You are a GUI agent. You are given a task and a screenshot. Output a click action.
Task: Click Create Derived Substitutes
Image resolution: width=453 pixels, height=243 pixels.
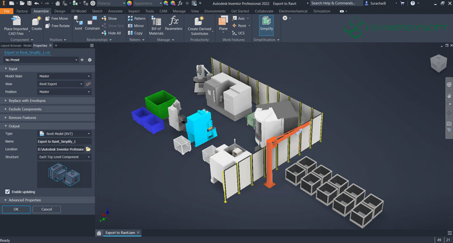(x=199, y=25)
